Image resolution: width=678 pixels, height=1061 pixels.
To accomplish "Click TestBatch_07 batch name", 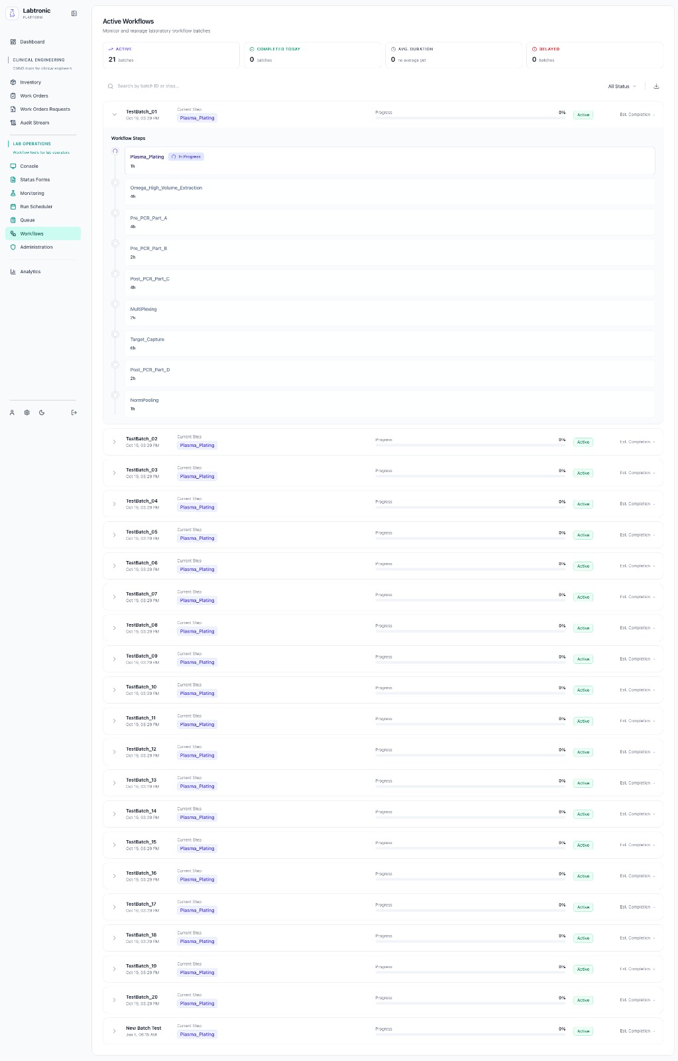I will click(141, 594).
